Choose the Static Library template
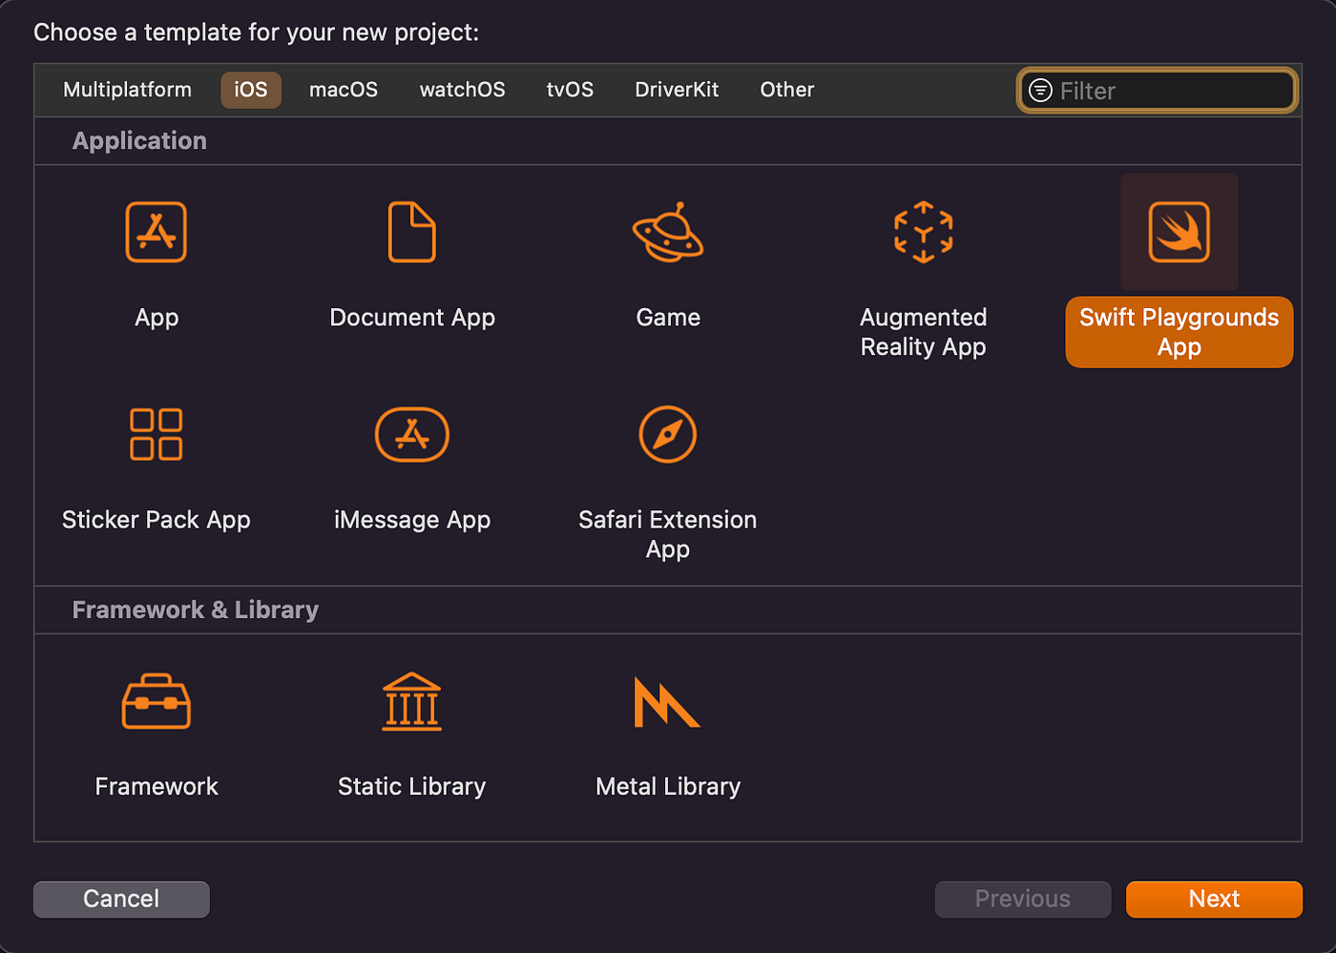This screenshot has height=953, width=1336. point(412,701)
